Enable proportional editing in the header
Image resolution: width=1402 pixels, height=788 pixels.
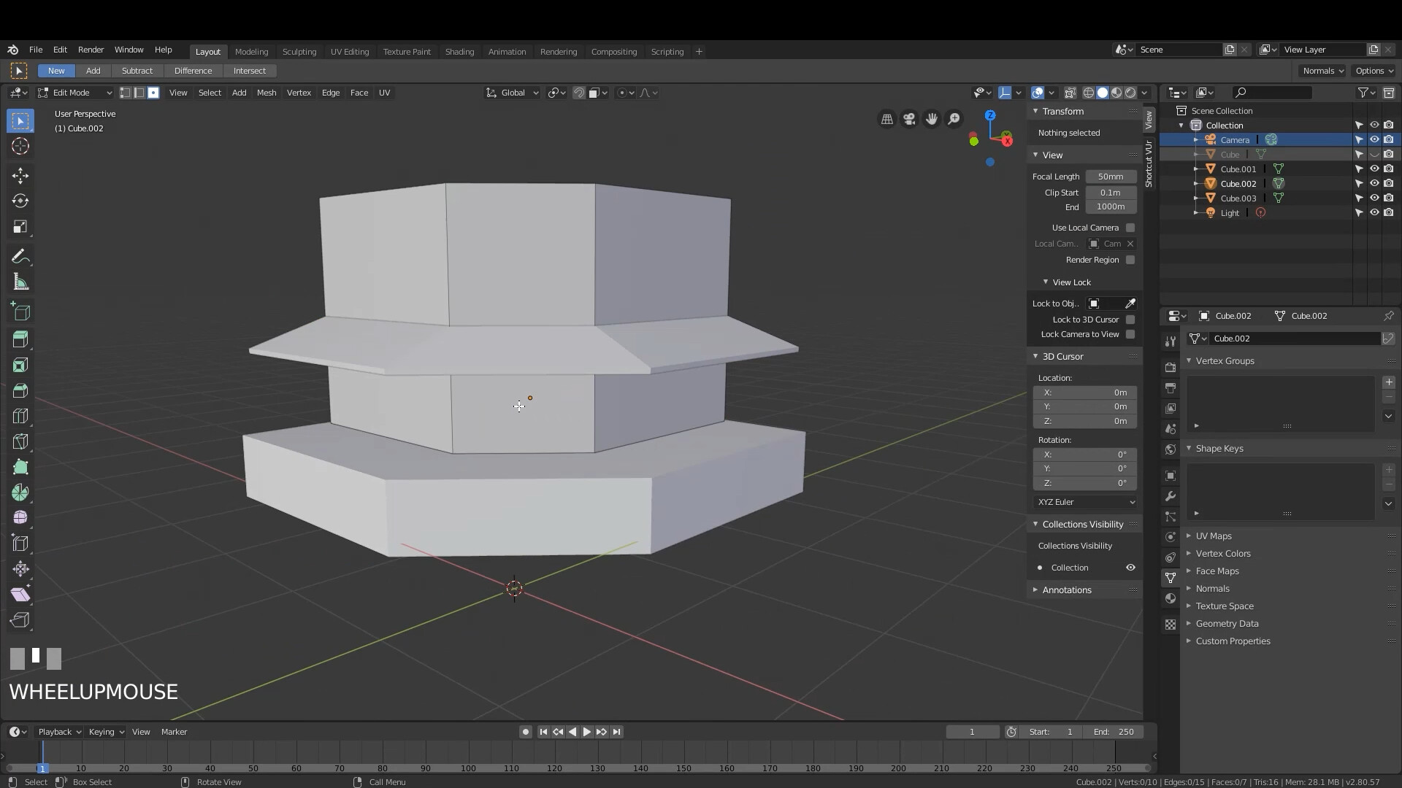click(621, 93)
